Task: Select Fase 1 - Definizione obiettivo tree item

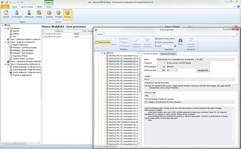Action: 24,39
